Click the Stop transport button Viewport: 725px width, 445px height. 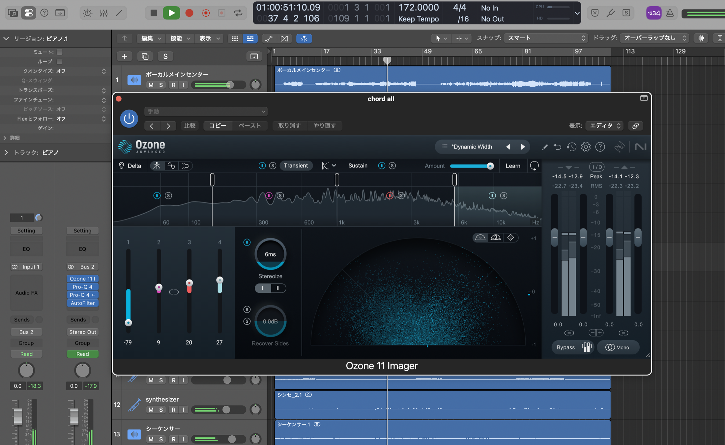154,13
